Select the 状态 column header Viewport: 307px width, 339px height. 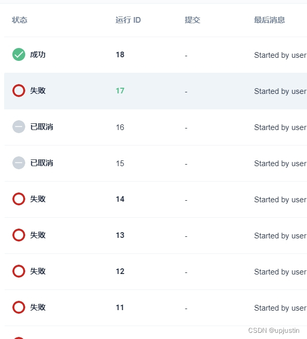[x=20, y=20]
